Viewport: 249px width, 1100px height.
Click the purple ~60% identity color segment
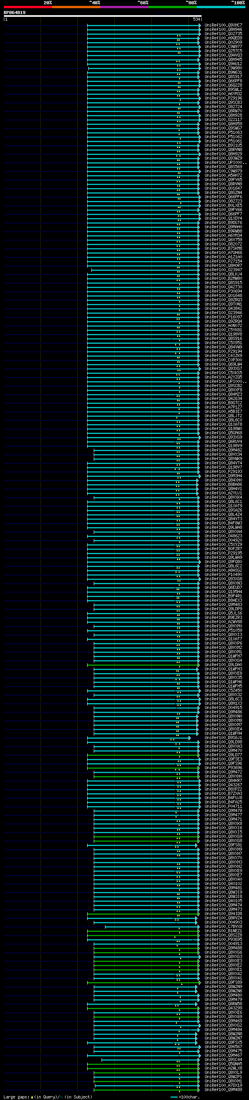point(125,7)
